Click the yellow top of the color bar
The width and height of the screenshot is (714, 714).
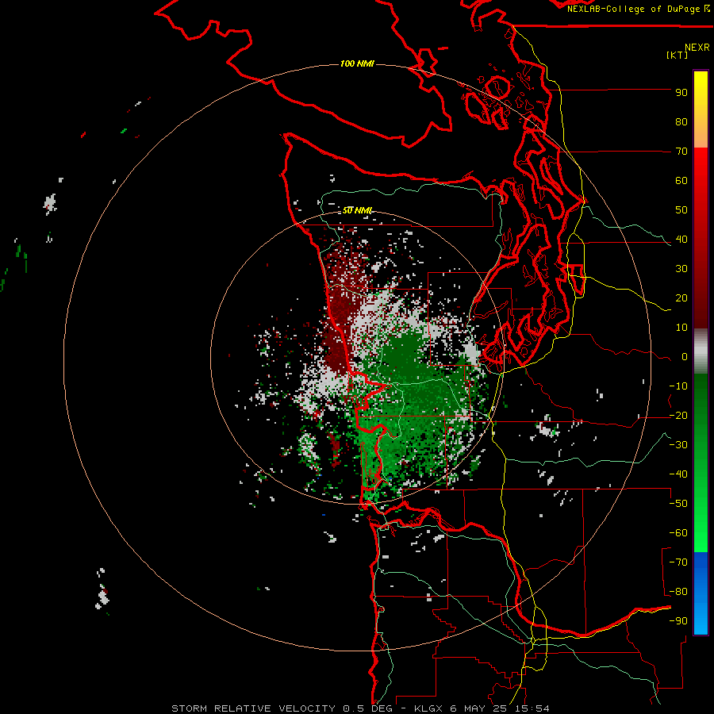click(x=701, y=86)
